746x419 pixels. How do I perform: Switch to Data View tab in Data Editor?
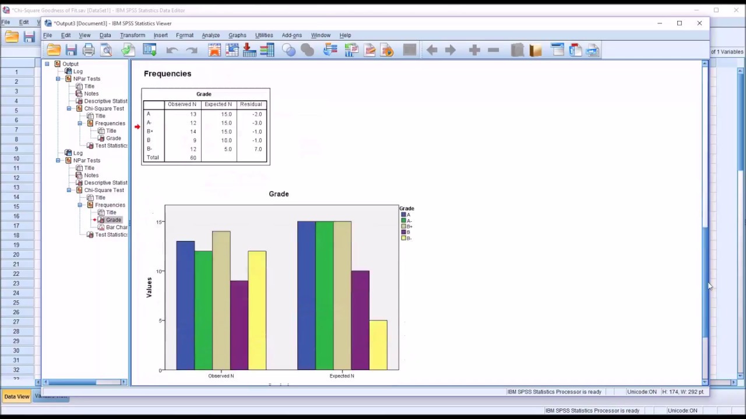(x=16, y=396)
